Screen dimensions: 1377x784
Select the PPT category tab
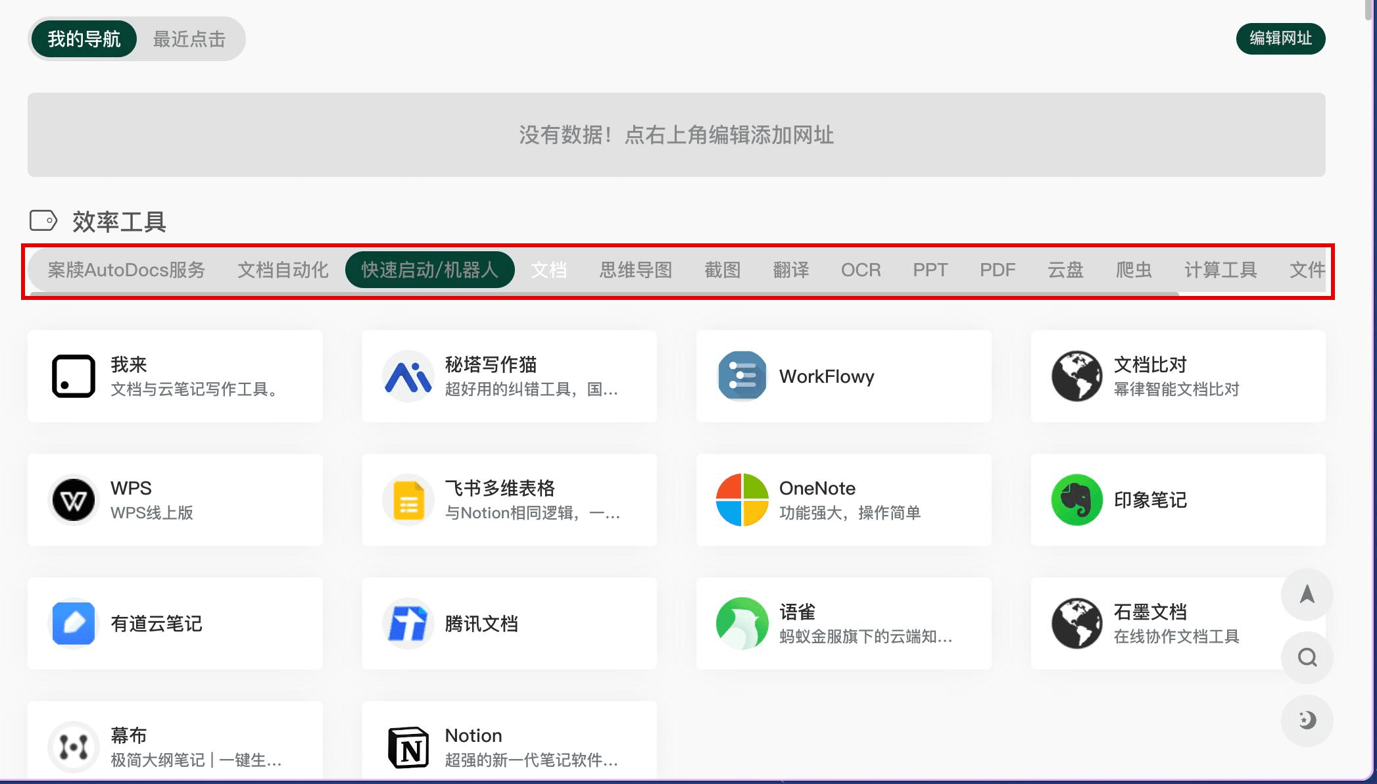[x=930, y=270]
